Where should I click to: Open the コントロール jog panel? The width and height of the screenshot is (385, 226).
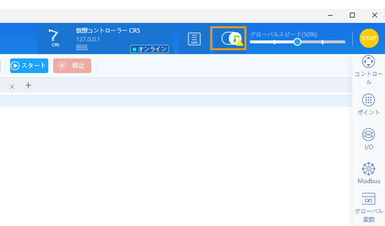pyautogui.click(x=368, y=70)
